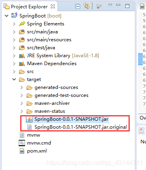The width and height of the screenshot is (146, 170).
Task: Maximize the Project Explorer panel
Action: (127, 6)
